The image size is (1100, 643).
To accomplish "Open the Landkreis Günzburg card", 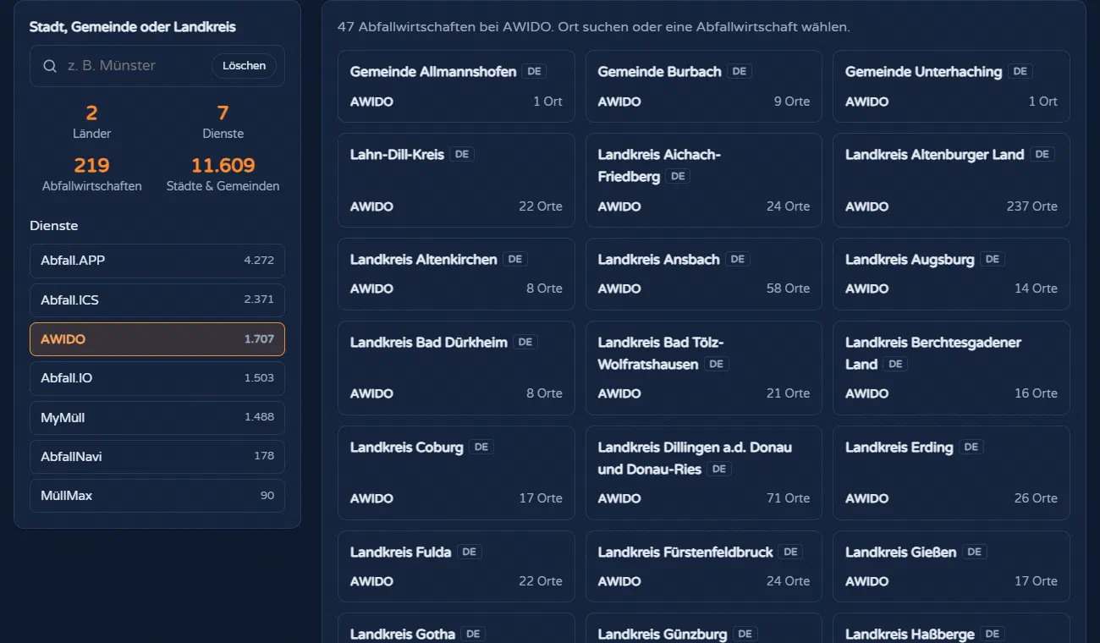I will tap(704, 628).
